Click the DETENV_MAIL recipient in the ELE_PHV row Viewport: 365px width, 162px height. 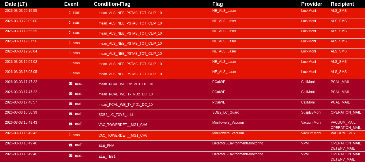tap(342, 148)
